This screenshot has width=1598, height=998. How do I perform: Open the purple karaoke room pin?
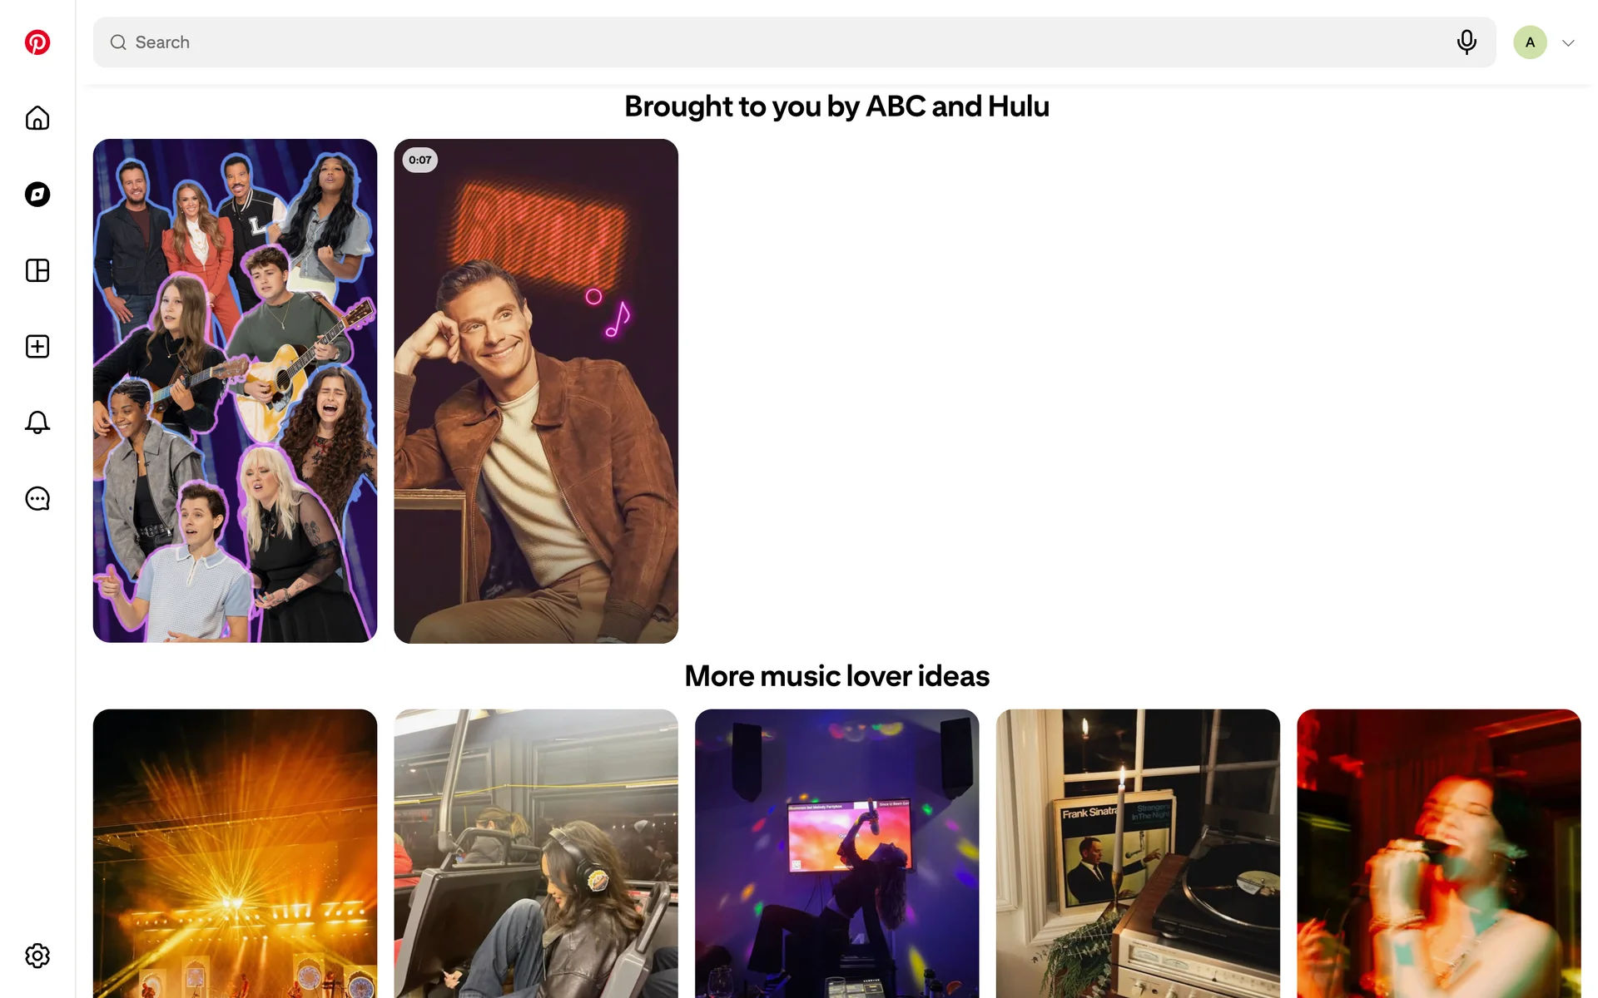point(836,852)
